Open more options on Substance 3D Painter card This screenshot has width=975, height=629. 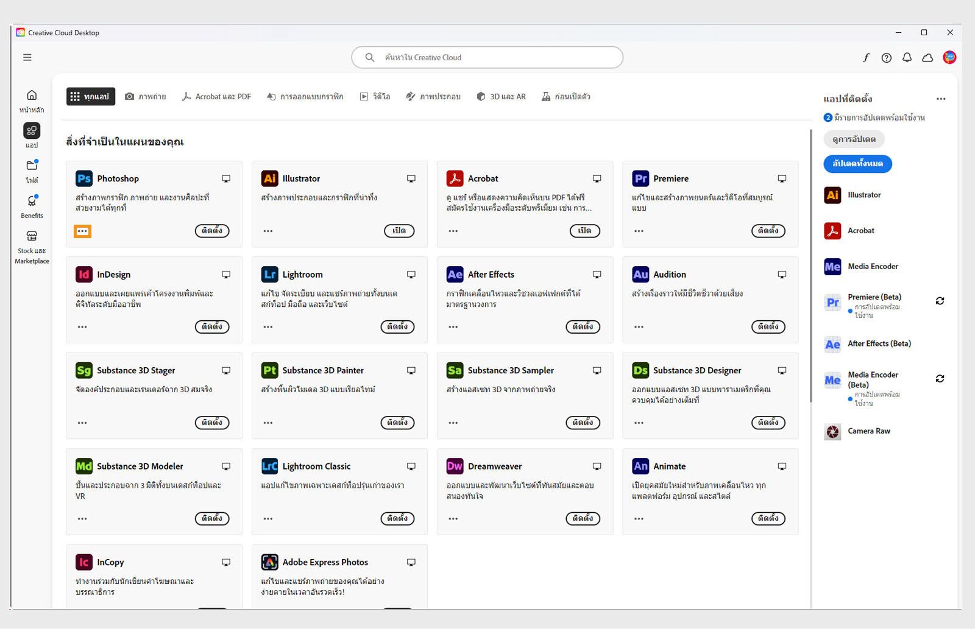[x=268, y=423]
